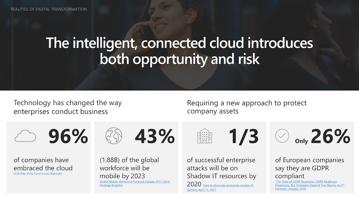Screen dimensions: 359x197
Task: Click the 'Realities of Digital Transformation' header label
Action: pos(49,9)
